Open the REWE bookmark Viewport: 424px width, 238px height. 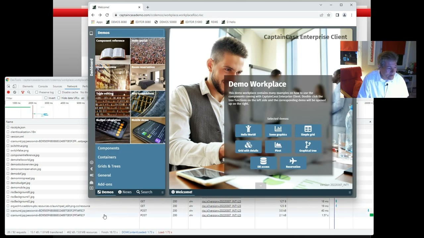click(212, 22)
